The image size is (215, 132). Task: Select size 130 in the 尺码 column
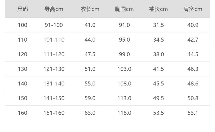[x=23, y=69]
